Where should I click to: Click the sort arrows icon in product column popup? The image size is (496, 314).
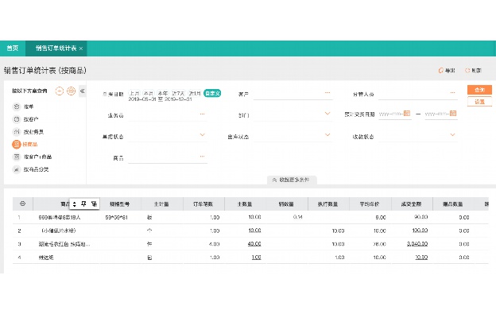[75, 204]
